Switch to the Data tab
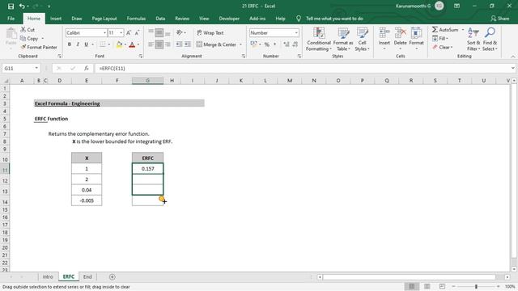 pos(160,19)
